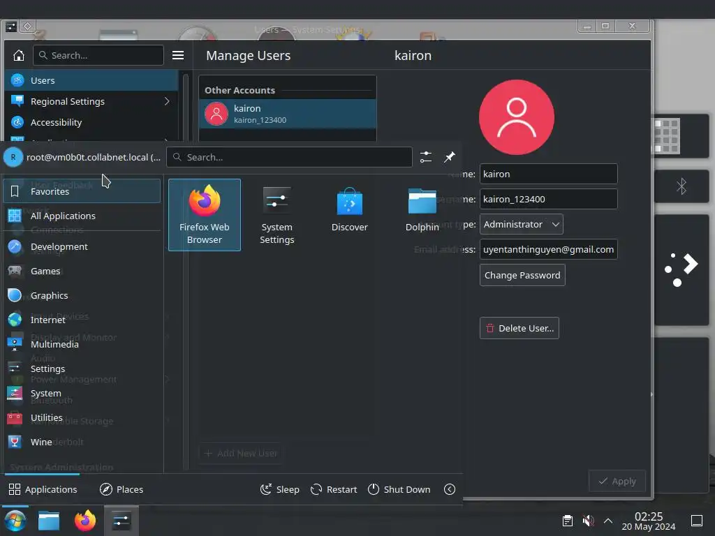
Task: Open the Graphics category
Action: point(82,295)
